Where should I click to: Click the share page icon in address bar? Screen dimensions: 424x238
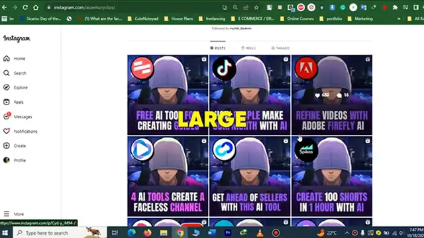[x=246, y=7]
